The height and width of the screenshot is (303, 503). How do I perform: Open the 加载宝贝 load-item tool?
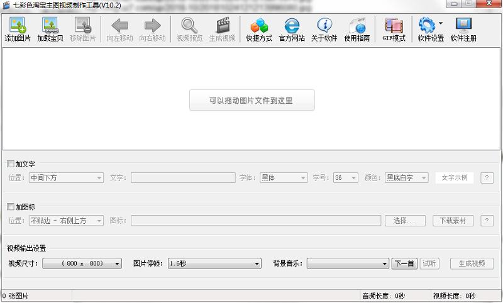tap(50, 26)
